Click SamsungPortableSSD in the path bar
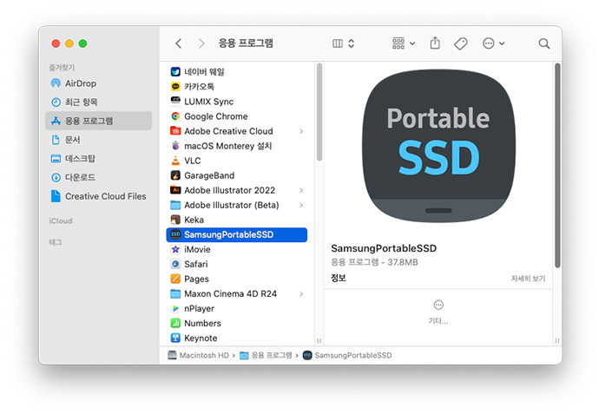This screenshot has width=599, height=414. pos(347,355)
